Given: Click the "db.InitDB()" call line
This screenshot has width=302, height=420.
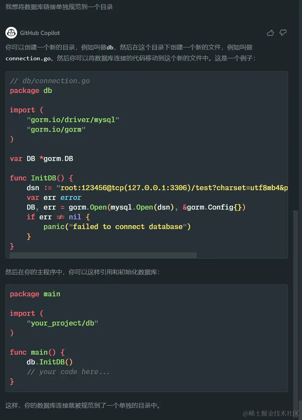Looking at the screenshot, I should (49, 362).
